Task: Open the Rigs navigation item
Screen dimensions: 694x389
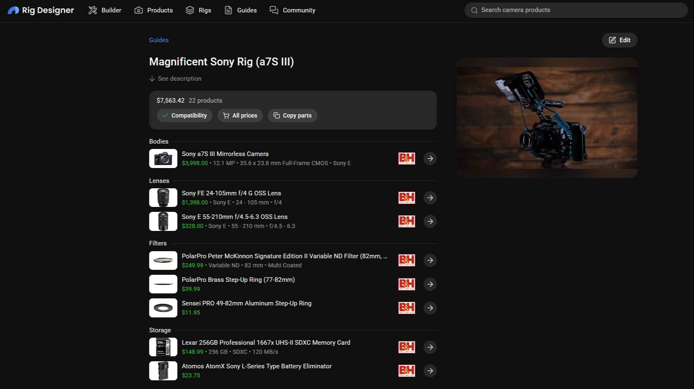Action: 198,10
